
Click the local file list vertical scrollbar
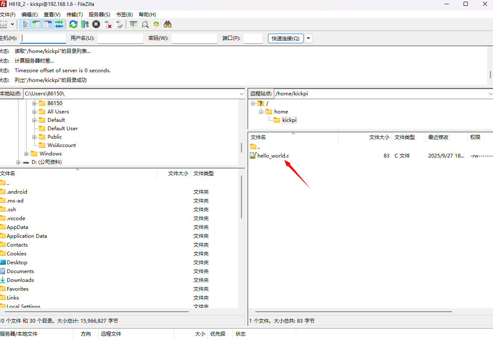point(241,198)
